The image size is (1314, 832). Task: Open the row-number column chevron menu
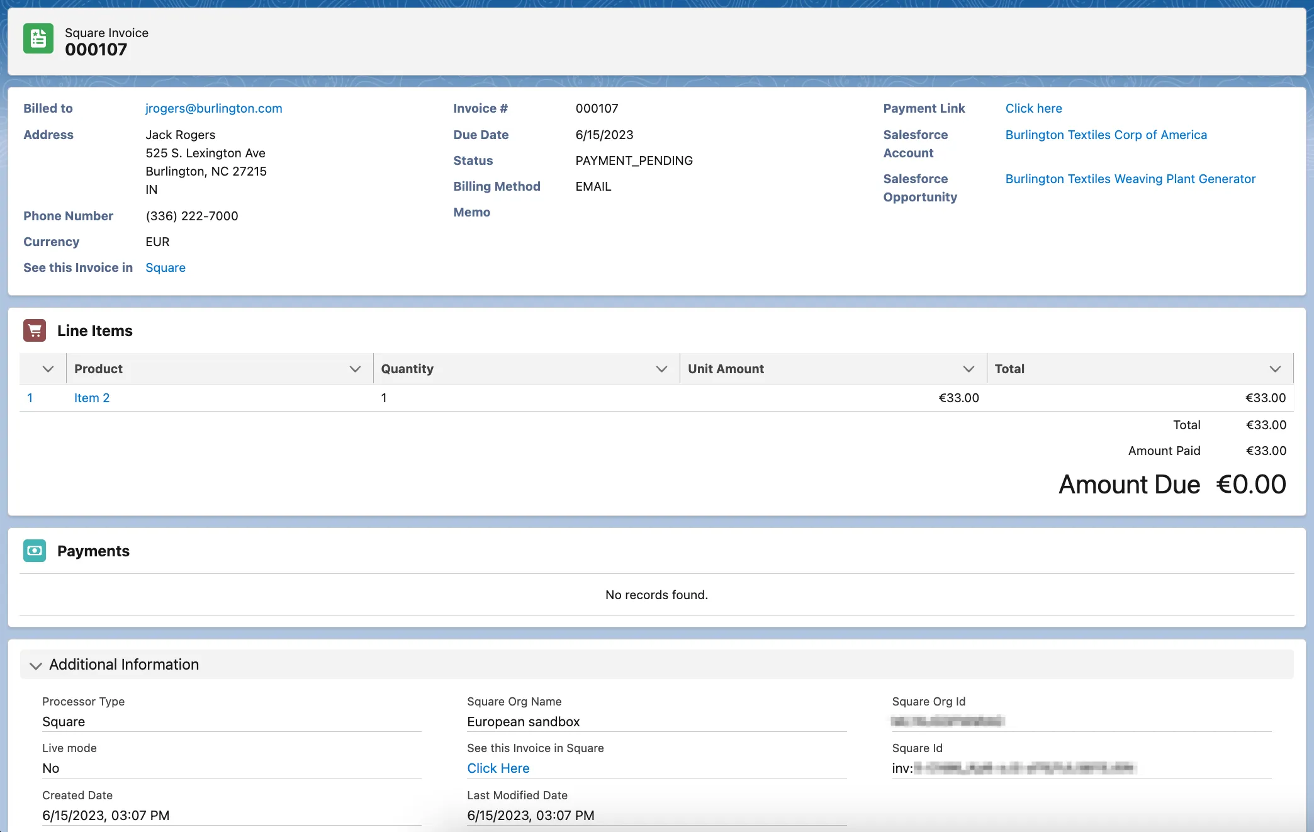coord(48,369)
